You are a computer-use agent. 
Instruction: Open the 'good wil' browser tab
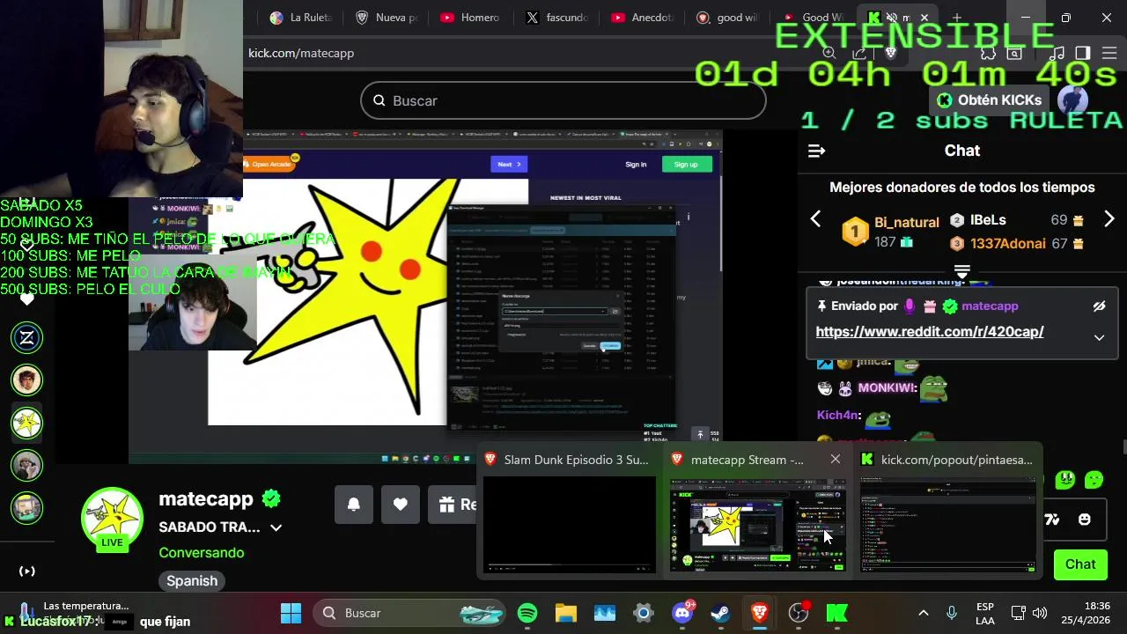tap(726, 18)
